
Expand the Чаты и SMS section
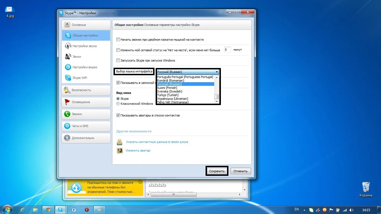[x=86, y=126]
